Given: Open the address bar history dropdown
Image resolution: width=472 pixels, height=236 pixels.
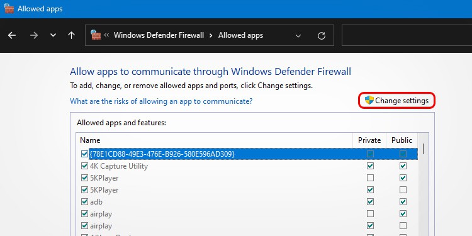Looking at the screenshot, I should [x=298, y=36].
